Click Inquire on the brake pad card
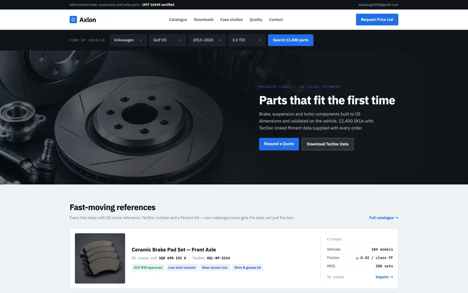 coord(384,277)
